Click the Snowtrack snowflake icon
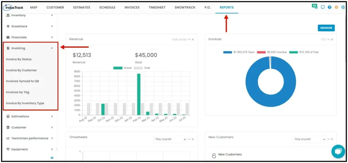 (8, 26)
